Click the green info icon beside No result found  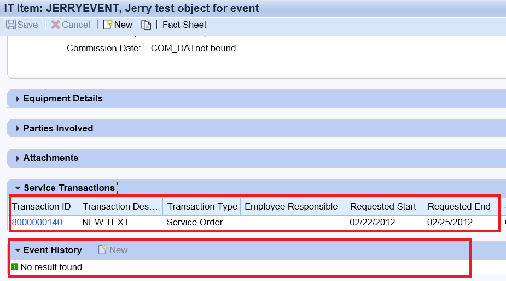15,267
